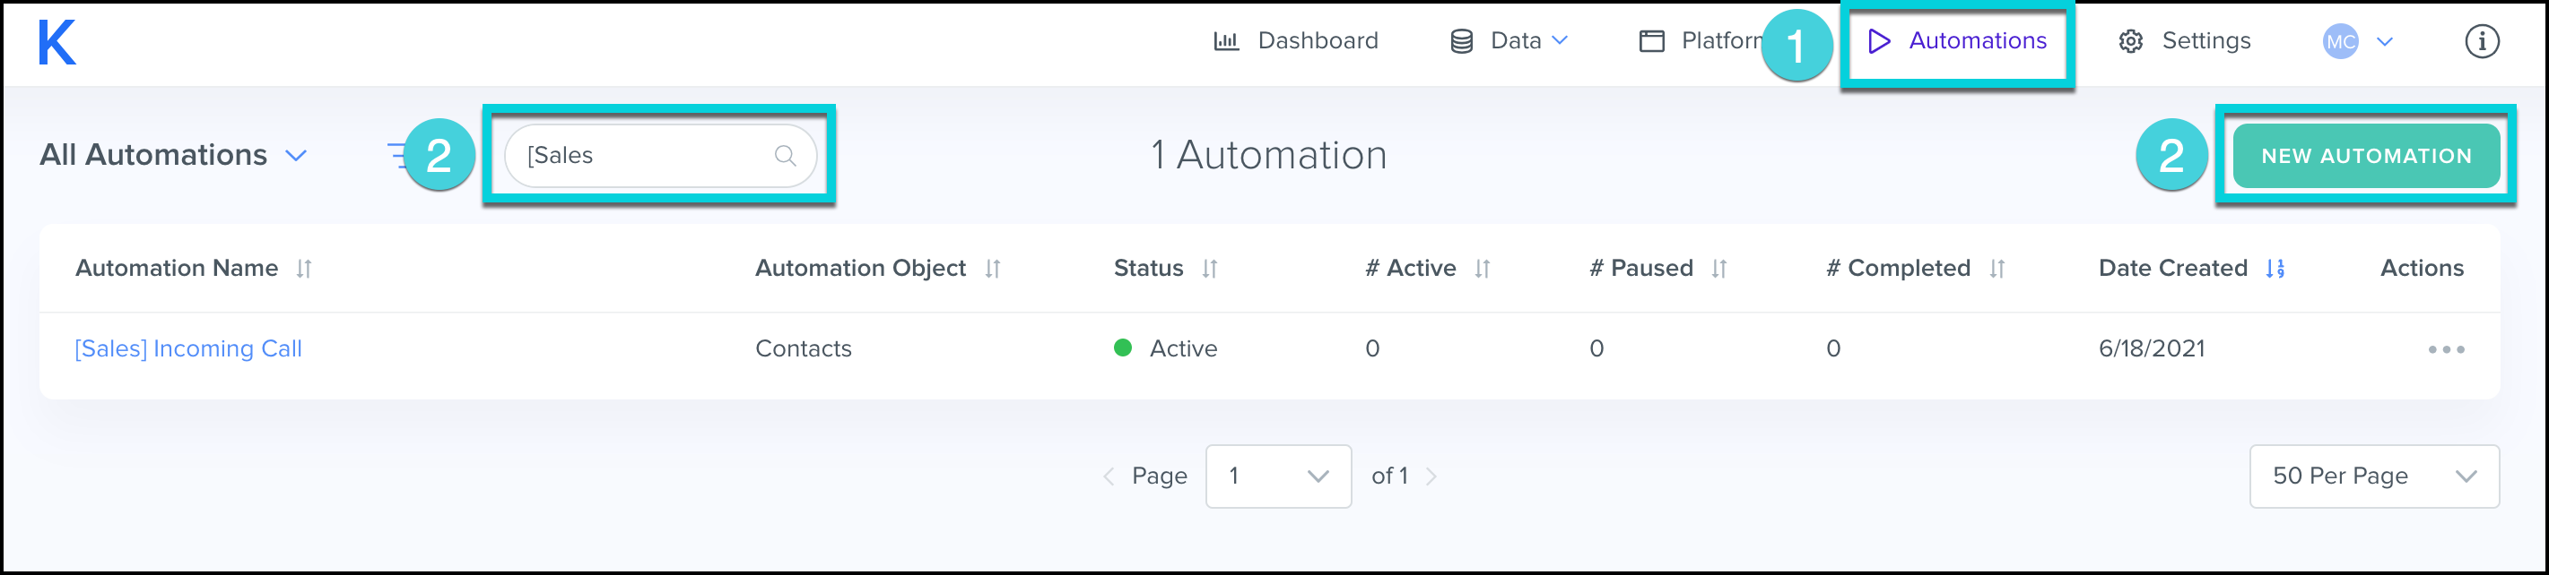The image size is (2549, 575).
Task: Sort by Automation Object column arrows
Action: pos(993,269)
